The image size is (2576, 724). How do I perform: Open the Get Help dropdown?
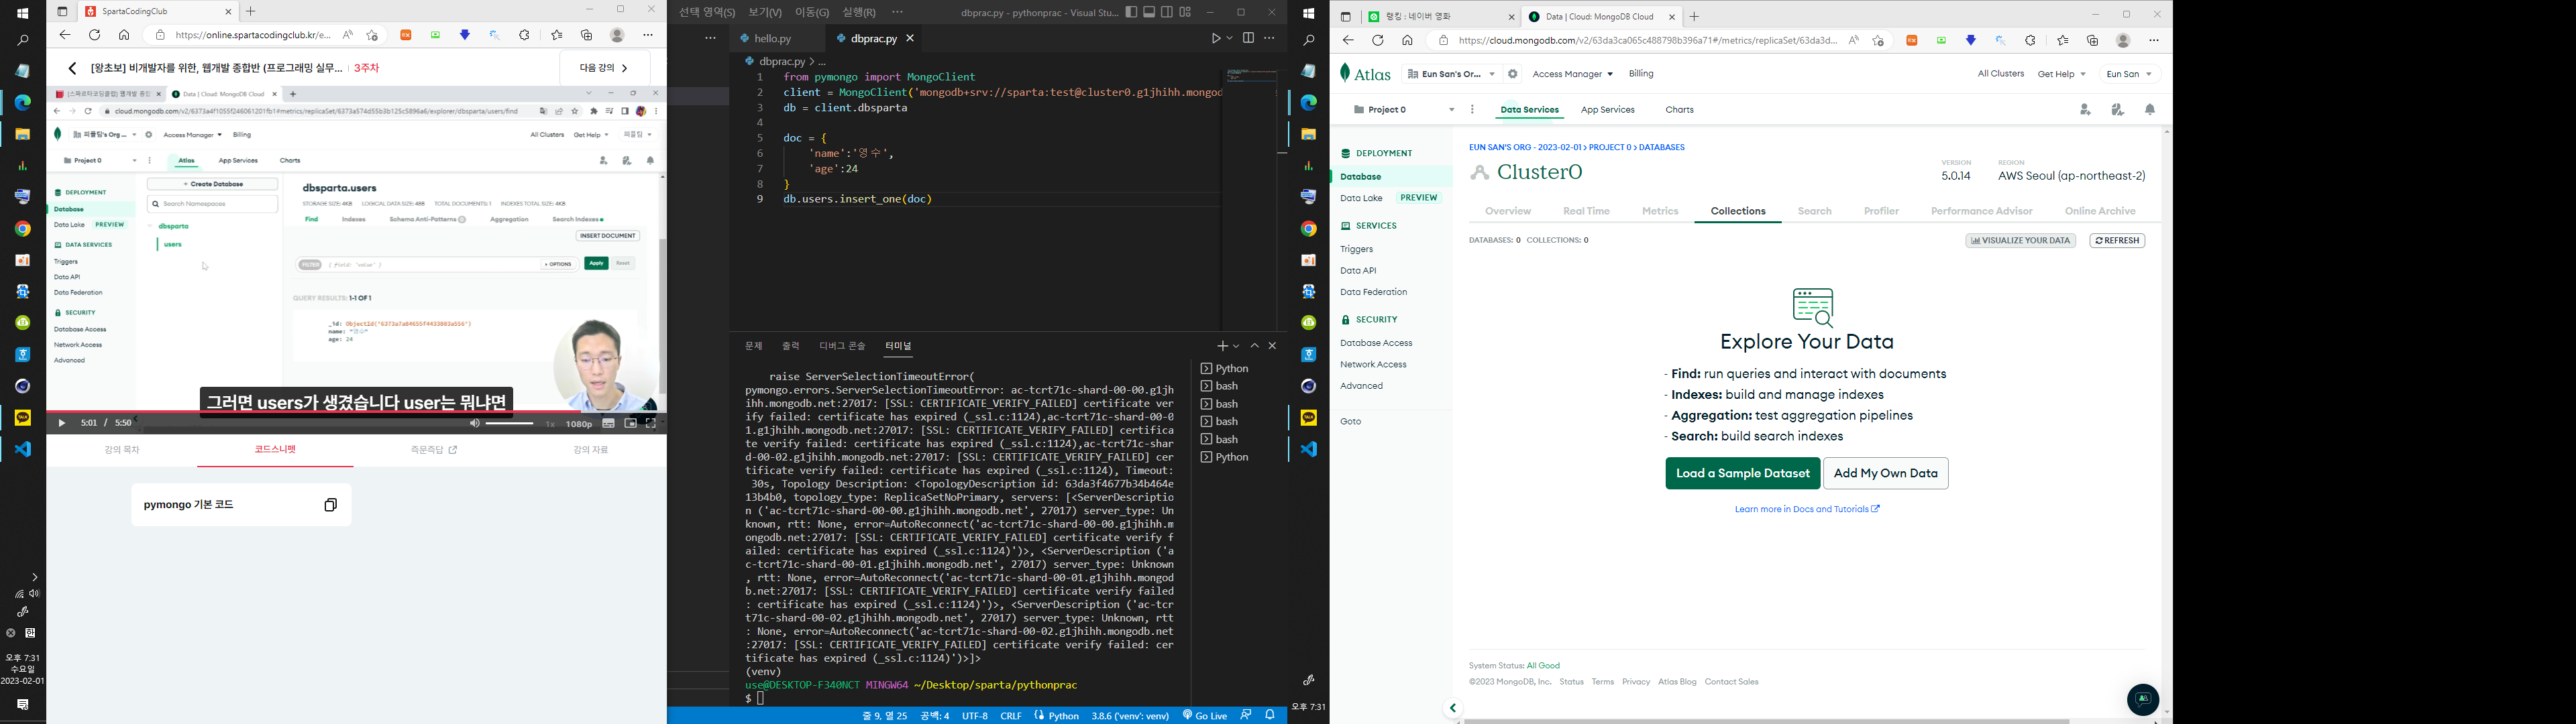click(2061, 74)
